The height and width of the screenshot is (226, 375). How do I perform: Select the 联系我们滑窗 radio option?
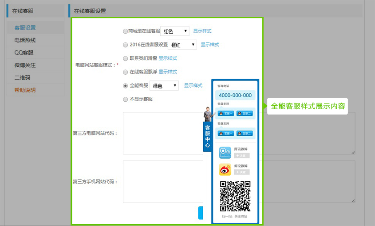tap(125, 58)
